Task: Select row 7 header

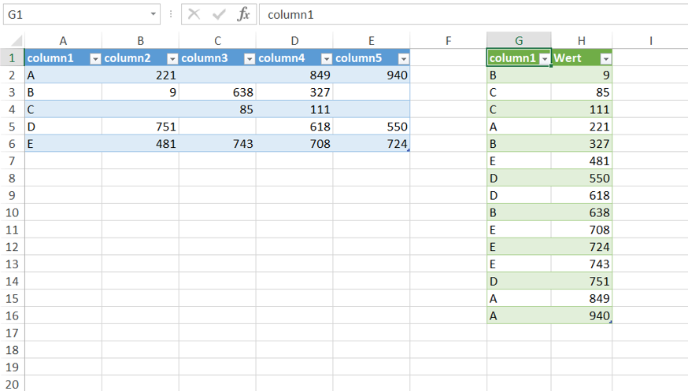Action: pos(13,160)
